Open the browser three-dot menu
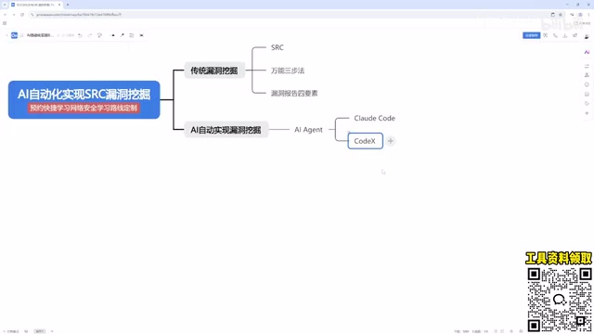This screenshot has width=594, height=334. [x=588, y=15]
